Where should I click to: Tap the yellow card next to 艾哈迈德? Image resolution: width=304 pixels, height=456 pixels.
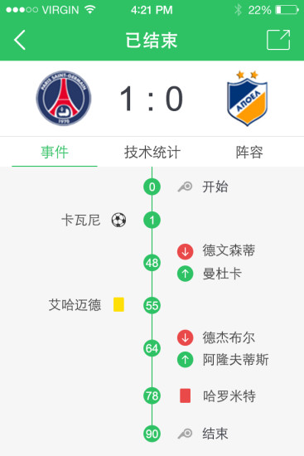(118, 304)
